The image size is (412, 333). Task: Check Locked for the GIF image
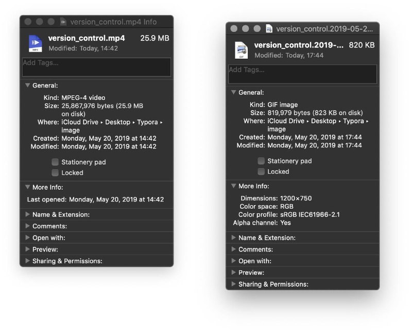tap(261, 172)
